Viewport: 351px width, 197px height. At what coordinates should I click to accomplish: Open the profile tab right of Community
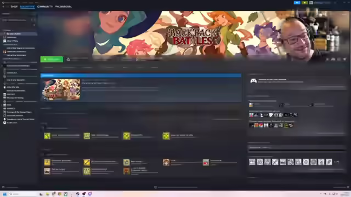pos(64,7)
